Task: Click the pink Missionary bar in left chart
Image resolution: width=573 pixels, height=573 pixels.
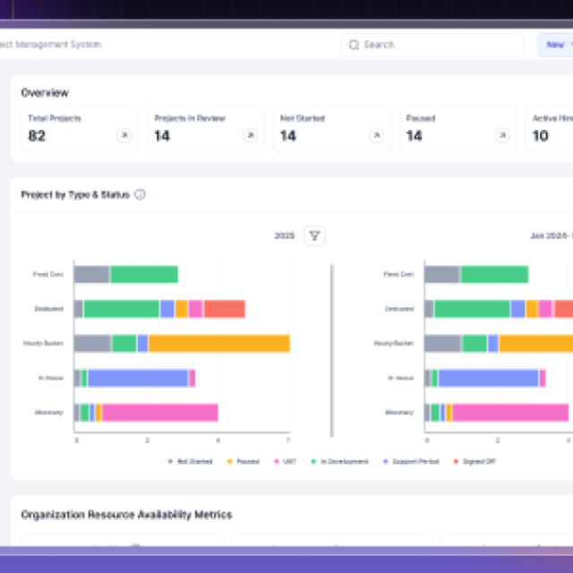Action: [x=159, y=412]
